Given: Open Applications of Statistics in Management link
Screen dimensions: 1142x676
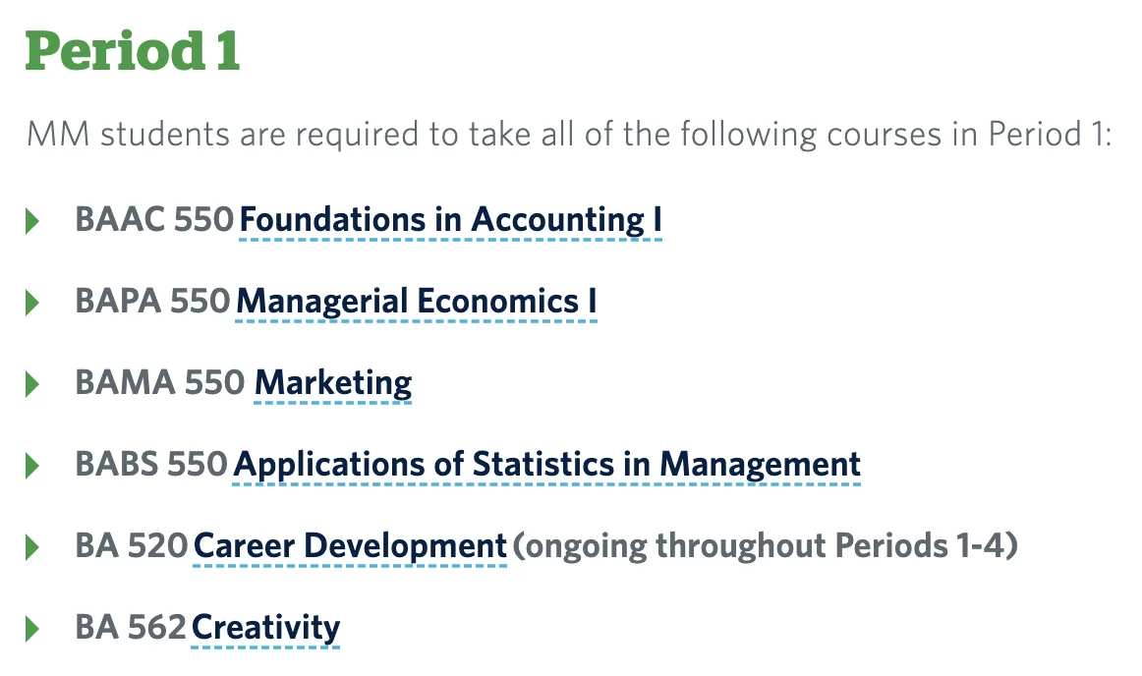Looking at the screenshot, I should (x=546, y=464).
